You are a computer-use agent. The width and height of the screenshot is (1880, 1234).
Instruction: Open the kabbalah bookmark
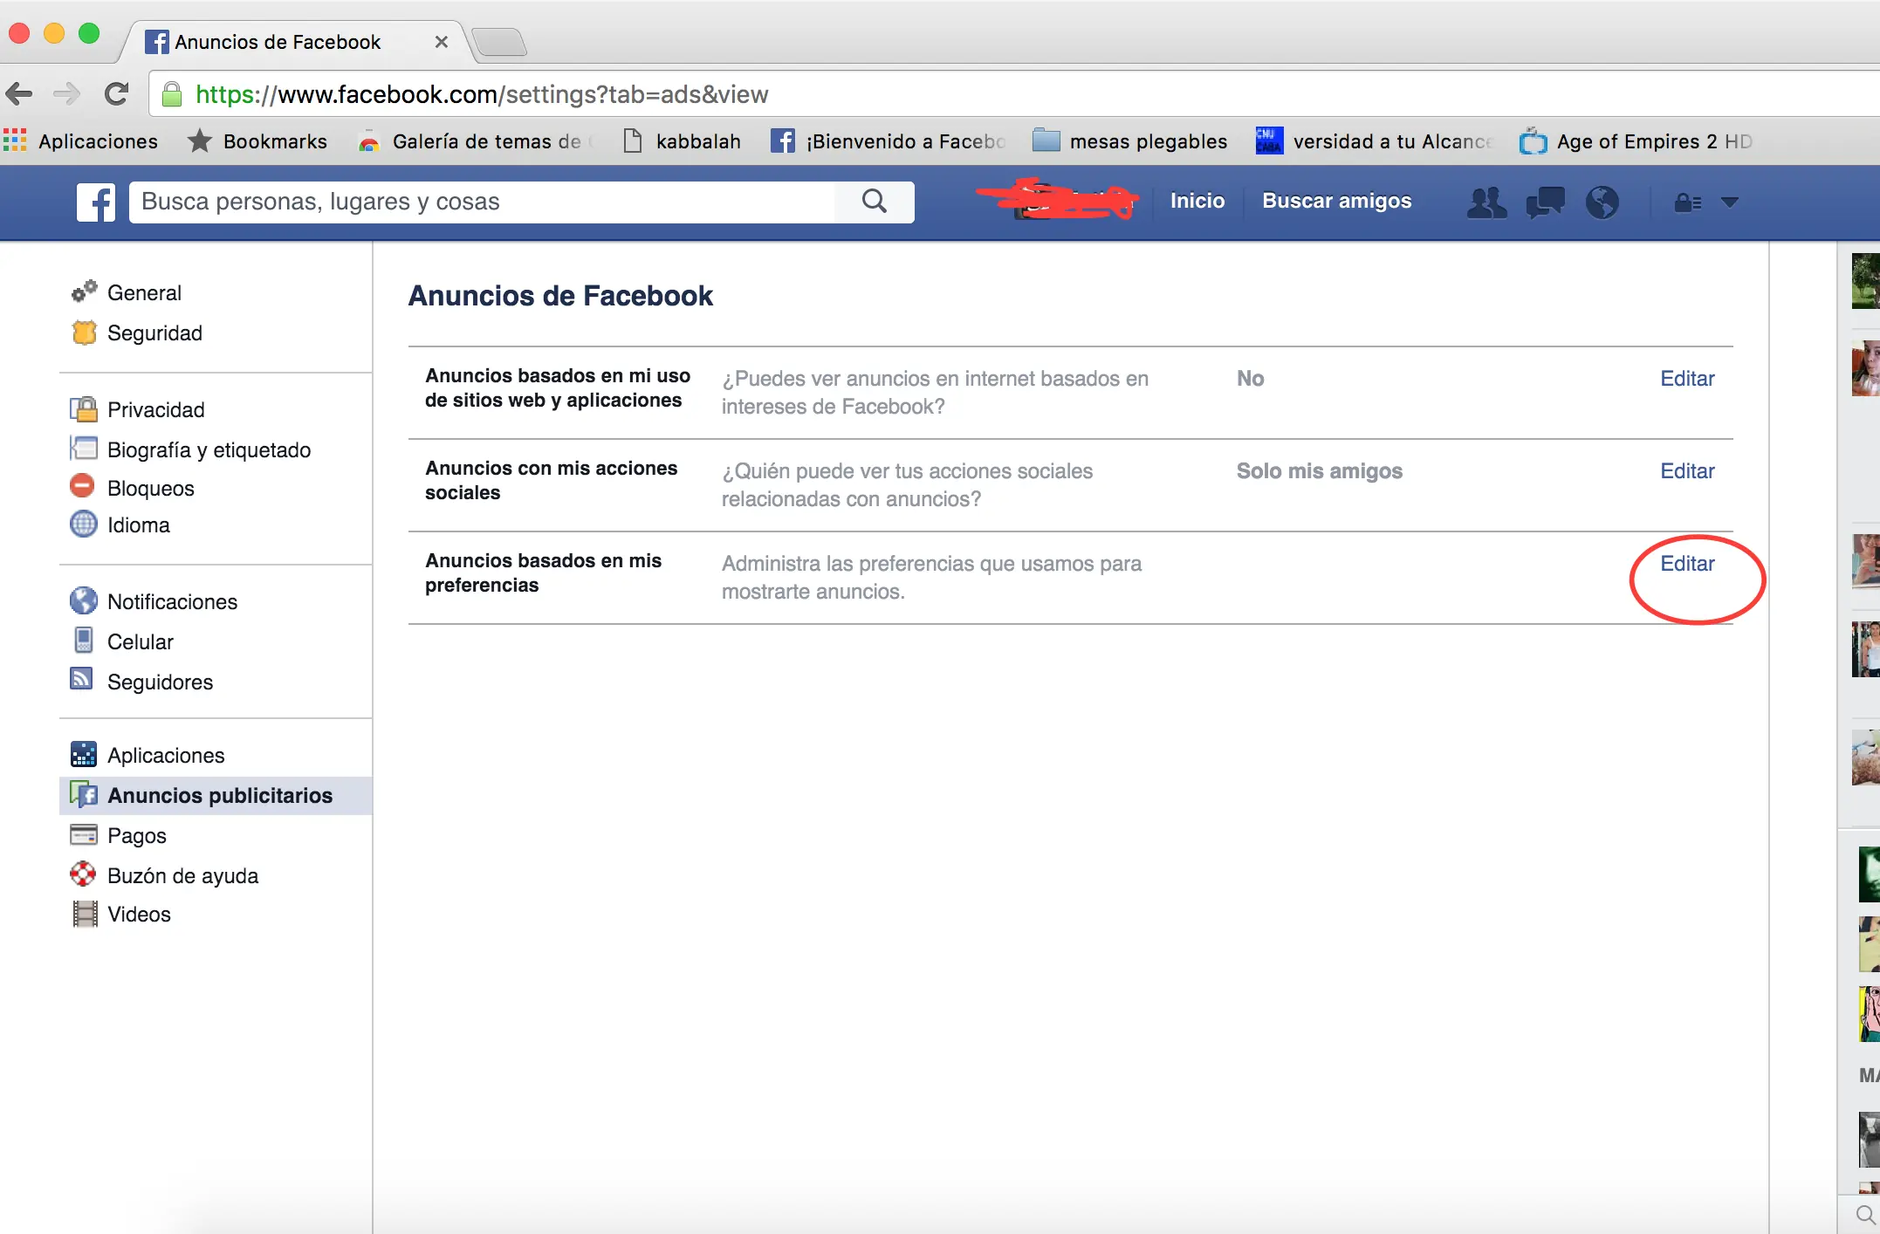coord(682,141)
